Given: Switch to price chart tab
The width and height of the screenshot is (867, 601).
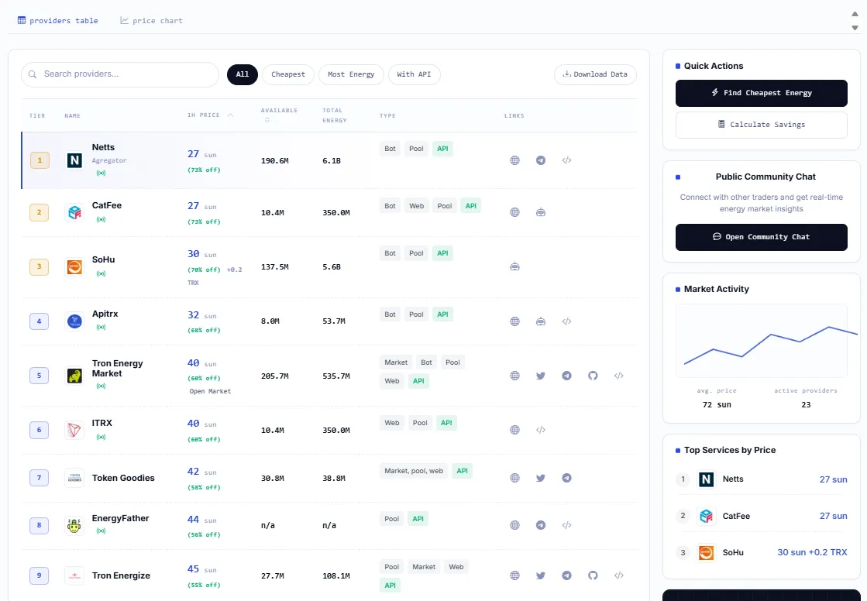Looking at the screenshot, I should pyautogui.click(x=152, y=20).
